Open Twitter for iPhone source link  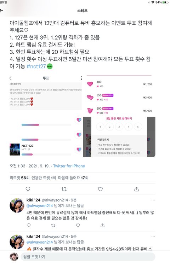(x=69, y=166)
